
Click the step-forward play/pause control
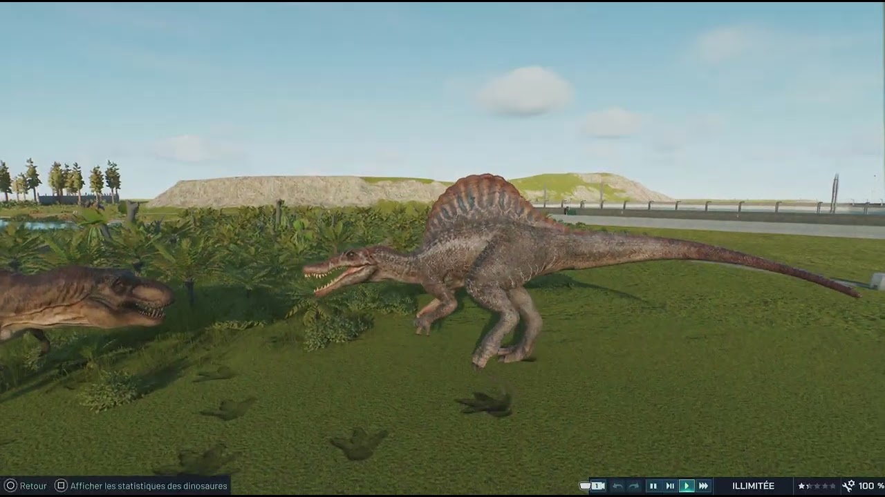(670, 486)
